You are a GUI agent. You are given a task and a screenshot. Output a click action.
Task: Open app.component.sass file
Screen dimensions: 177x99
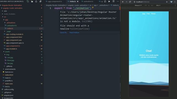point(14,40)
